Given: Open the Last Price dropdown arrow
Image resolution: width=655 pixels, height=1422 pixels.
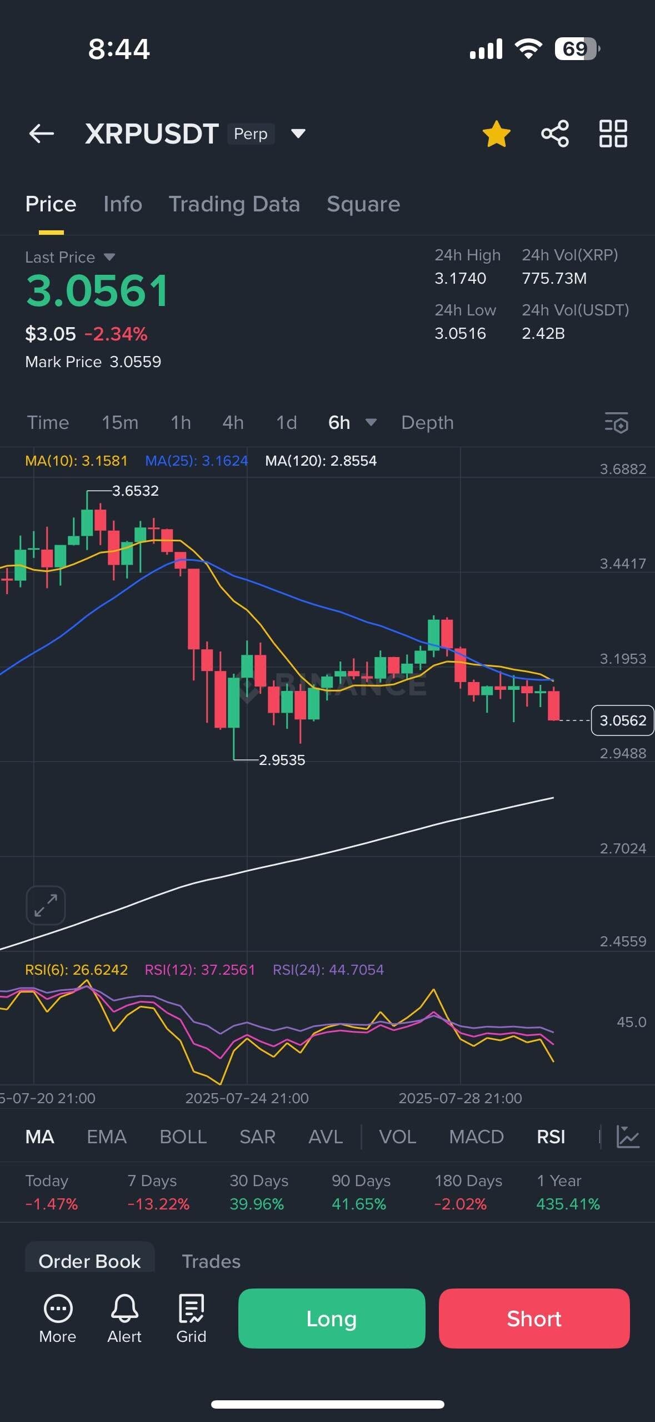Looking at the screenshot, I should pos(109,257).
